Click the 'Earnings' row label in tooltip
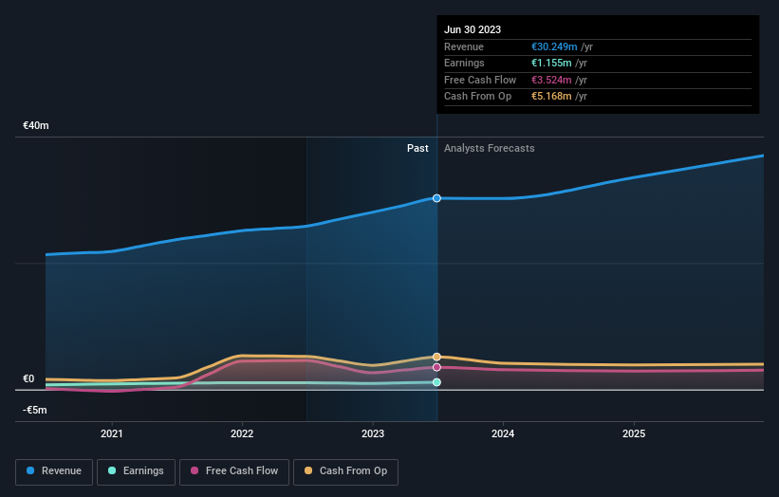Viewport: 779px width, 497px height. (x=464, y=63)
